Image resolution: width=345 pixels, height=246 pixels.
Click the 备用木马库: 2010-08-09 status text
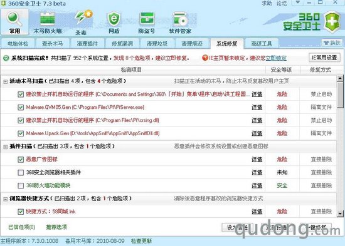95,241
